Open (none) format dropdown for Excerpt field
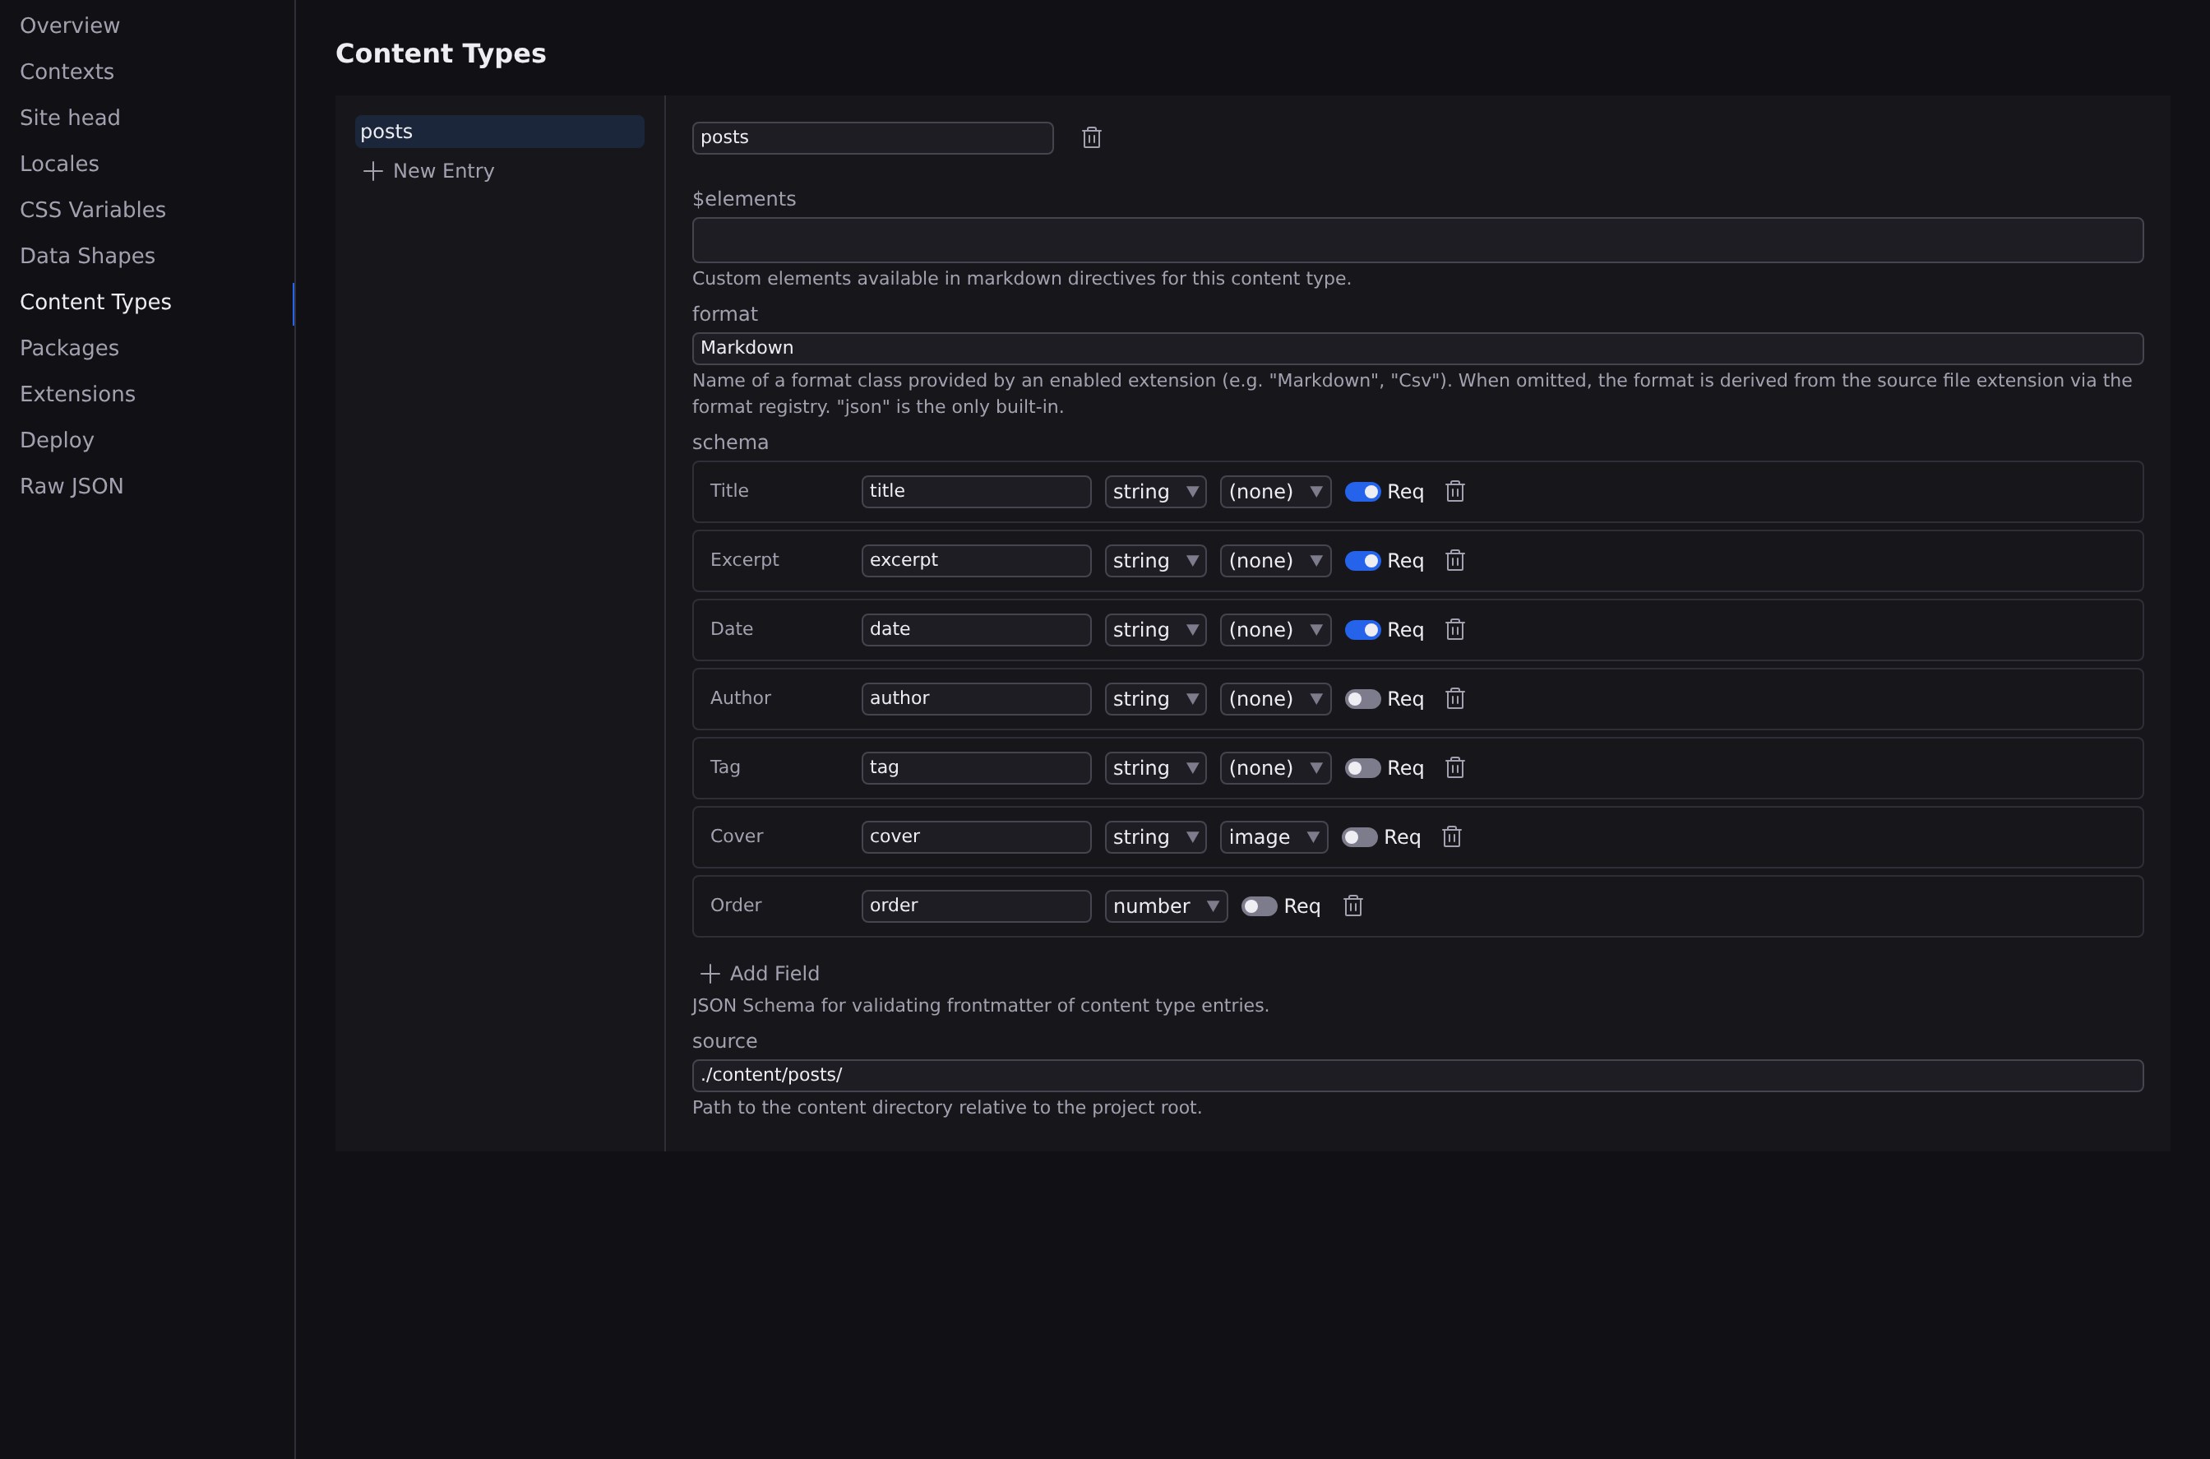 [x=1275, y=560]
